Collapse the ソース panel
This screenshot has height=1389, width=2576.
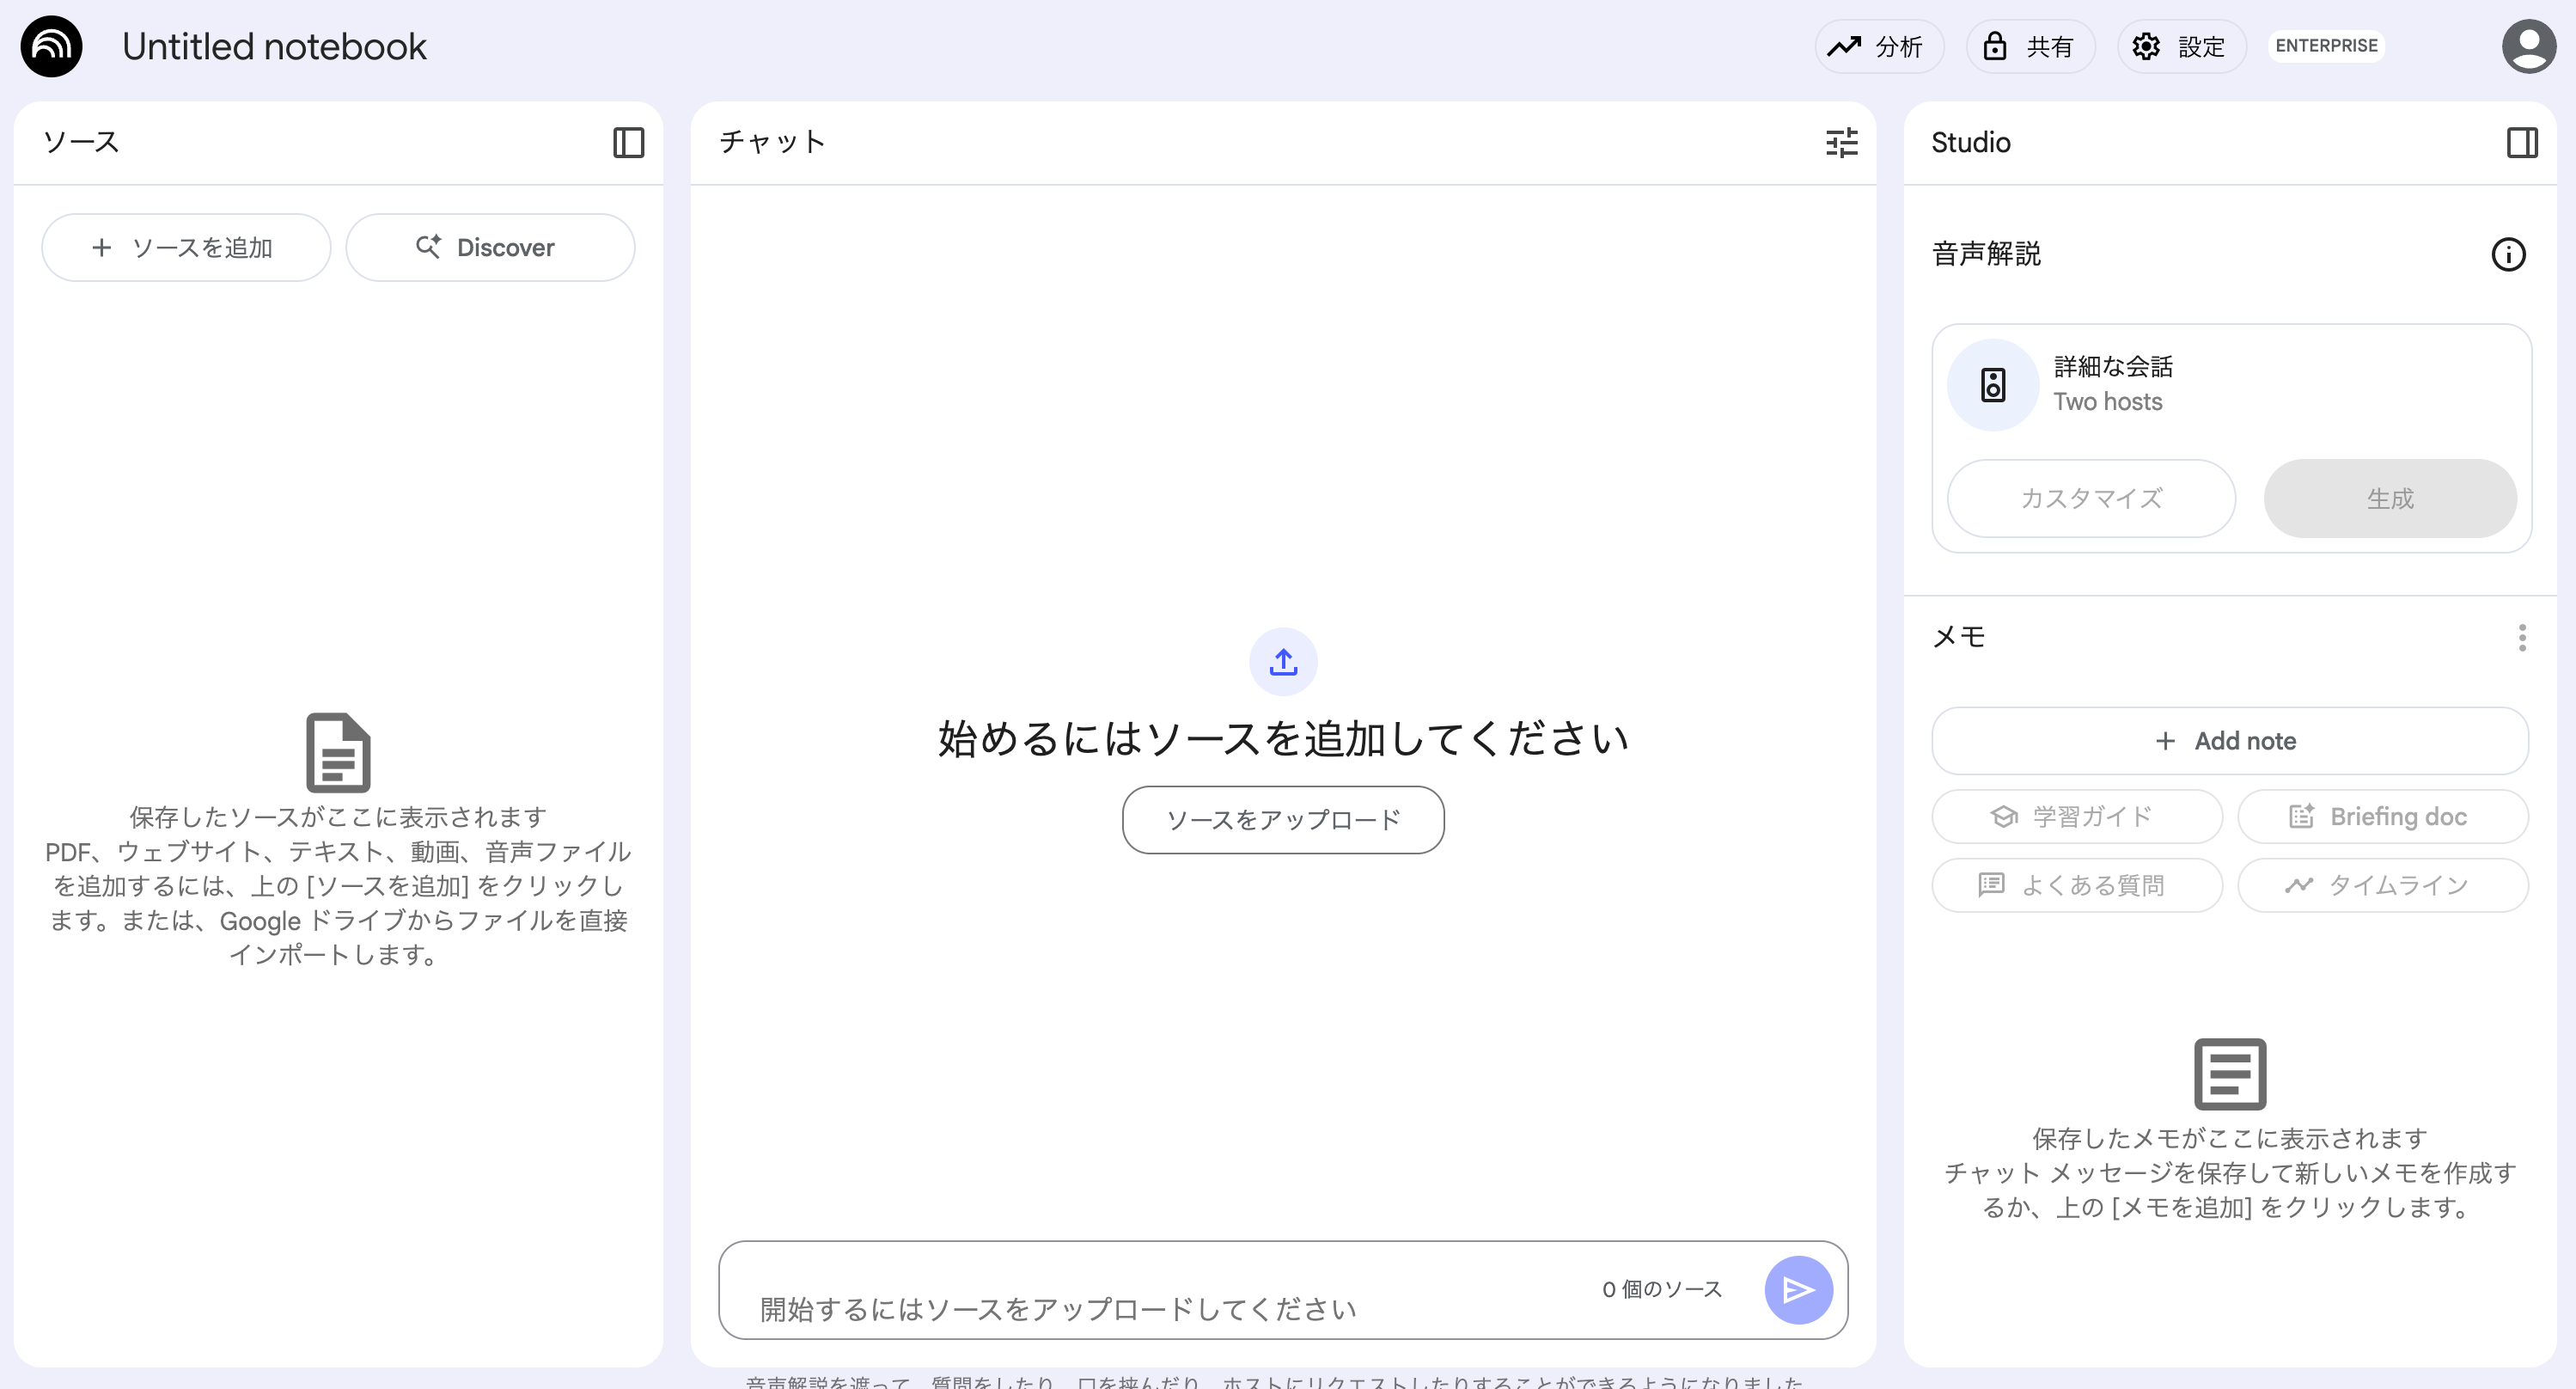[629, 142]
